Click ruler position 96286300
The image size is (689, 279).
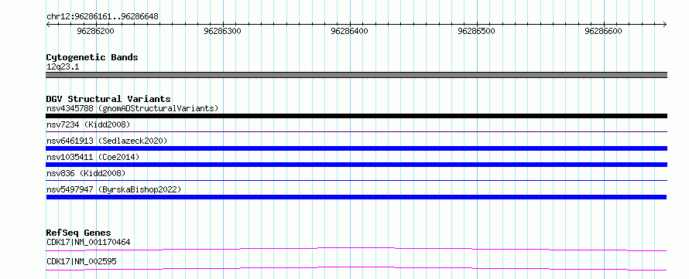(222, 31)
